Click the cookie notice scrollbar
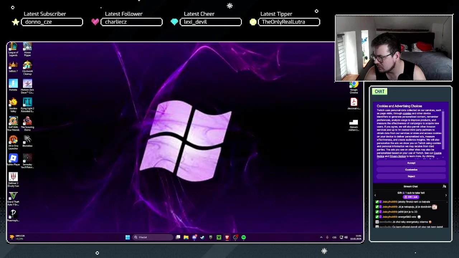The height and width of the screenshot is (258, 459). point(443,131)
